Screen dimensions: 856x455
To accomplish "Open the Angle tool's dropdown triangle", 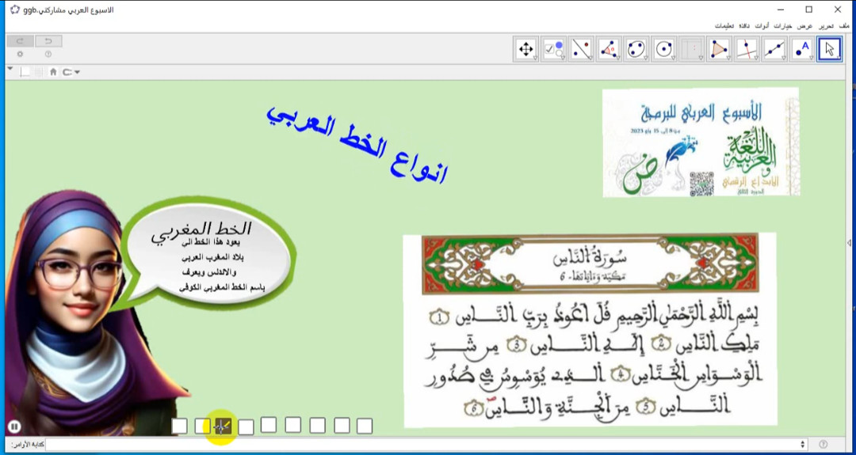I will pyautogui.click(x=618, y=58).
